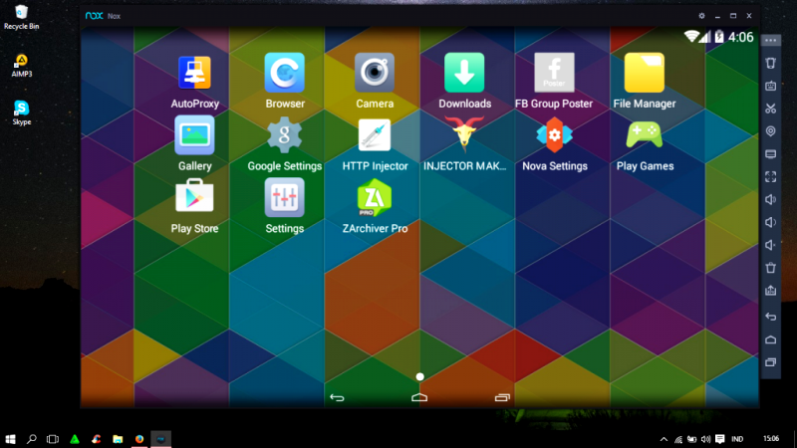This screenshot has height=448, width=797.
Task: Click the IND language indicator
Action: pyautogui.click(x=737, y=439)
